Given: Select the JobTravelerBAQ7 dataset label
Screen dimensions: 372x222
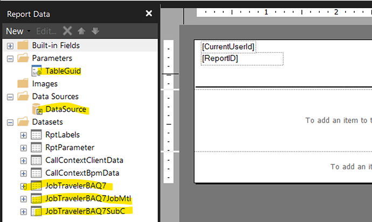Looking at the screenshot, I should tap(75, 186).
